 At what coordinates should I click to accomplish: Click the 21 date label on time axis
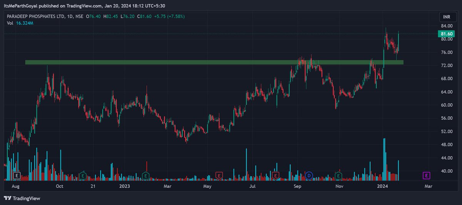93,186
